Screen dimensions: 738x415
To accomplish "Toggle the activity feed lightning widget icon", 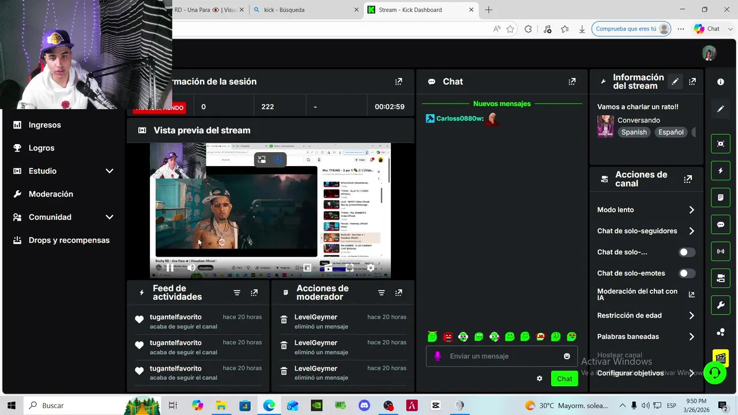I will click(721, 171).
